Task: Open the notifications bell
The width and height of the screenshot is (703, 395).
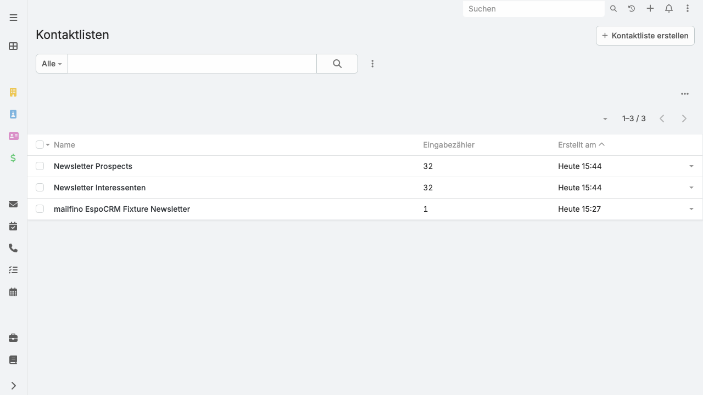Action: 669,9
